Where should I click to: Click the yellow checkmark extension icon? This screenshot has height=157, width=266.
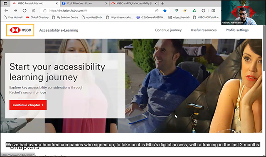[x=185, y=10]
